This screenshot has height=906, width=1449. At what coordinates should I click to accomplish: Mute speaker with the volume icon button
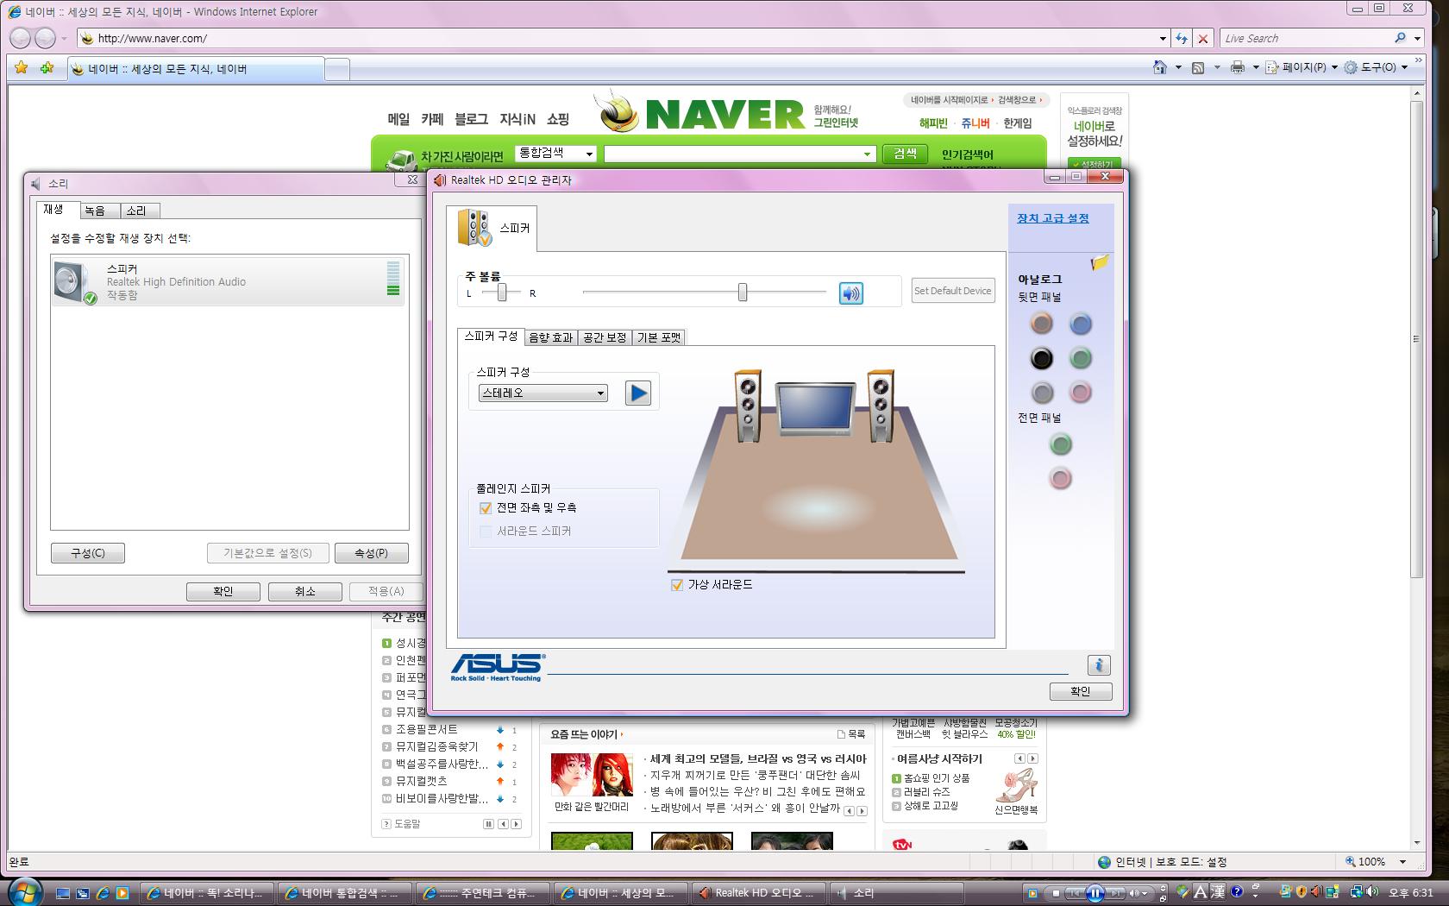(x=850, y=293)
